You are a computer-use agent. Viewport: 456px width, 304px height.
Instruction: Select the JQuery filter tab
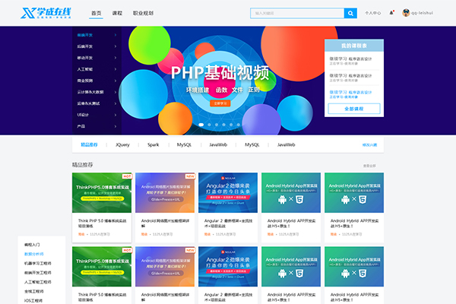[122, 144]
